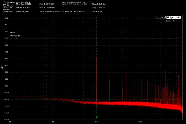The image size is (186, 124).
Task: Click the MUTE label on the graph
Action: [x=13, y=32]
